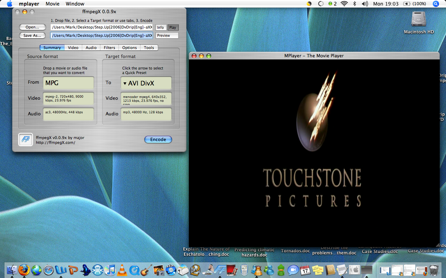Image resolution: width=446 pixels, height=278 pixels.
Task: Launch Terminal from the Dock
Action: tap(367, 270)
